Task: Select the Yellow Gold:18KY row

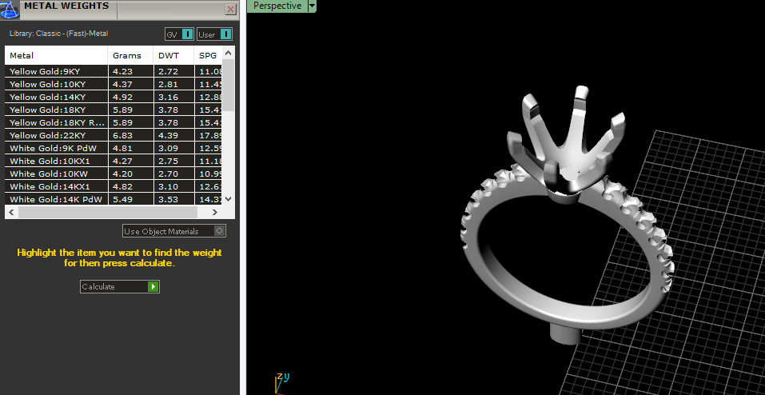Action: pyautogui.click(x=114, y=110)
